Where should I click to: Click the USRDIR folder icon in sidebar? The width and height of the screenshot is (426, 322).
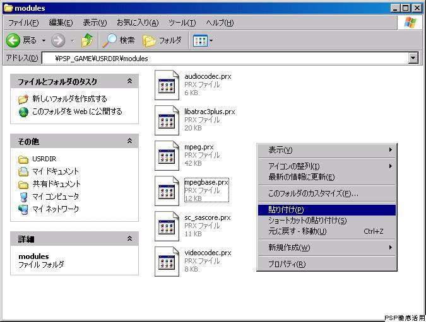[23, 159]
